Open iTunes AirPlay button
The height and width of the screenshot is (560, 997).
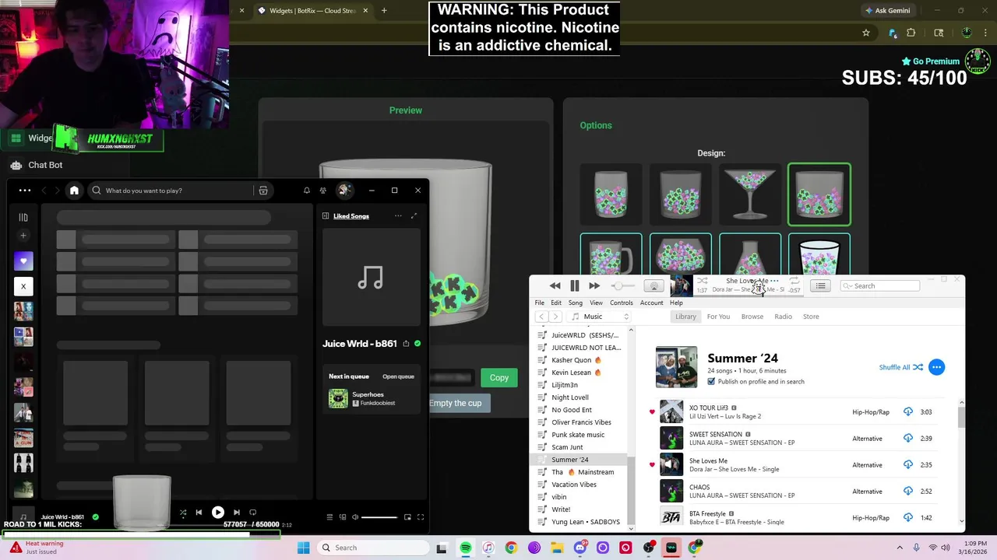click(x=654, y=286)
